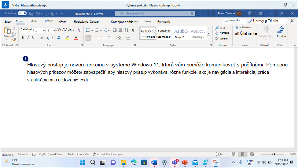The image size is (298, 168).
Task: Open File Explorer from the taskbar
Action: [x=123, y=162]
